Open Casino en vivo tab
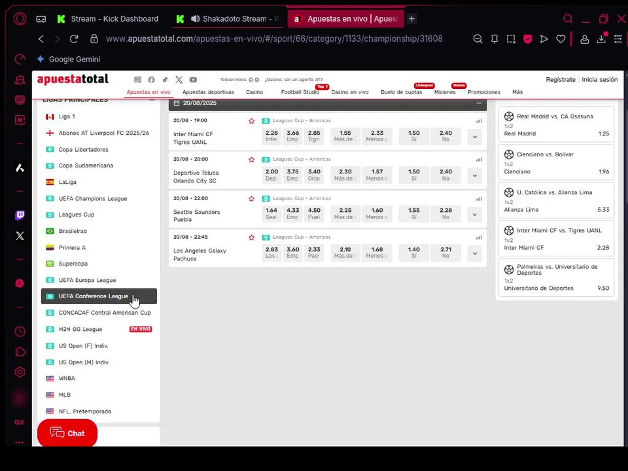This screenshot has width=628, height=471. pyautogui.click(x=349, y=92)
